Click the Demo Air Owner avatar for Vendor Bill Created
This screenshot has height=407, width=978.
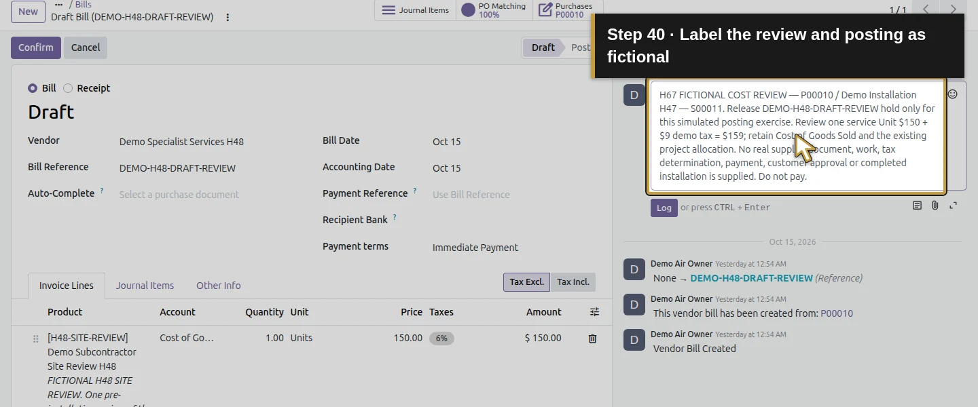coord(634,339)
